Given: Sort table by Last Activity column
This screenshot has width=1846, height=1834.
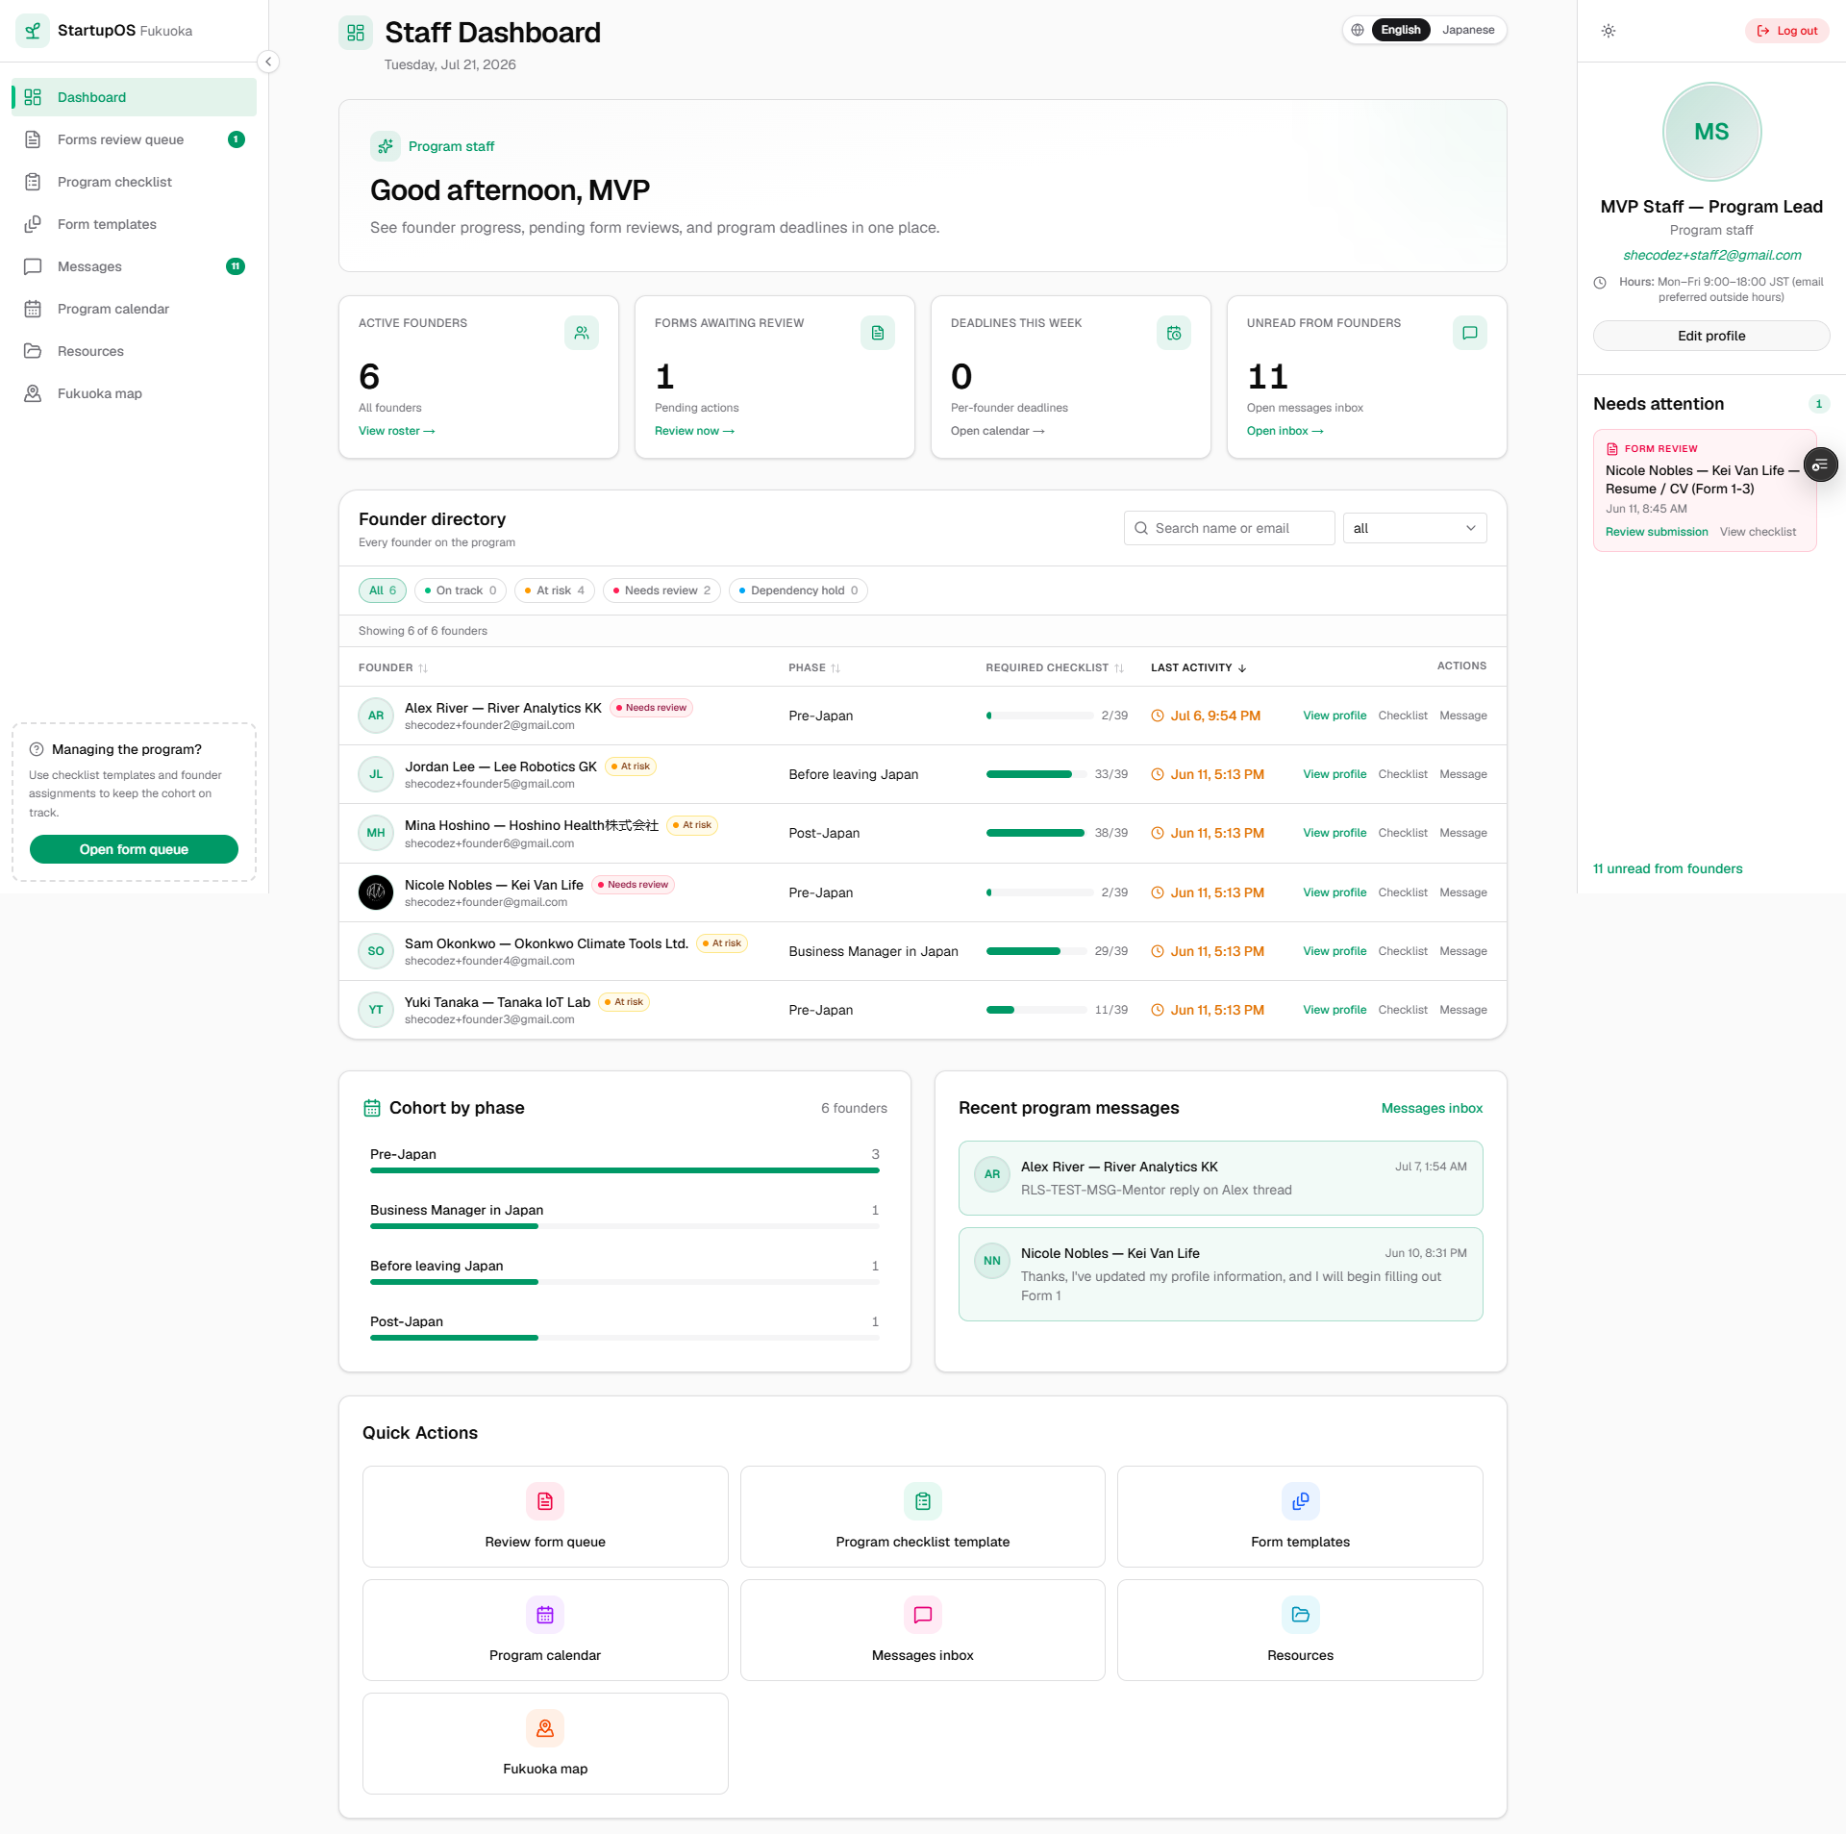Looking at the screenshot, I should coord(1199,667).
